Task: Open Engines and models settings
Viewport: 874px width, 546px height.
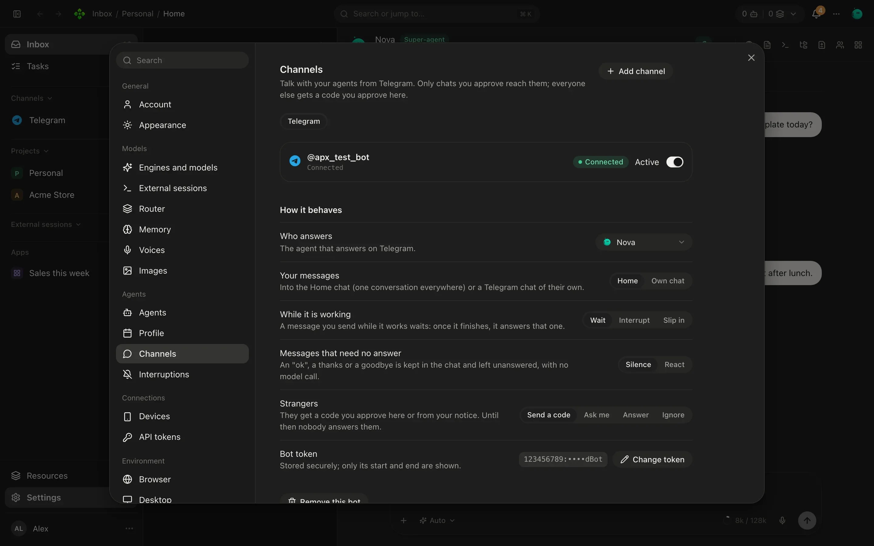Action: coord(182,167)
